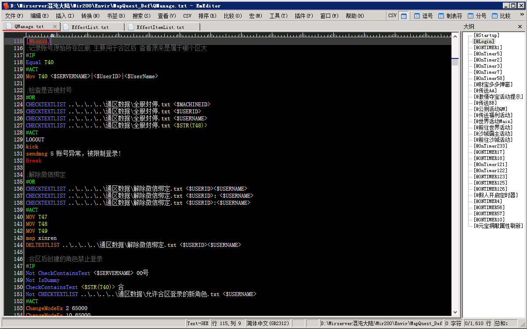The width and height of the screenshot is (527, 329).
Task: Select the 分号 semicolon CSV mode
Action: 479,15
